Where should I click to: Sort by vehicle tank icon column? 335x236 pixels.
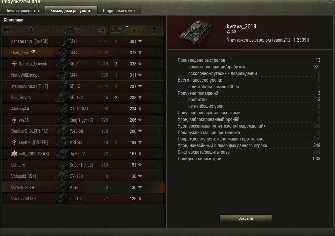click(x=72, y=30)
